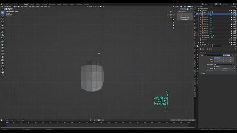Click the Merge distance value slider
This screenshot has height=133, width=237.
point(225,68)
